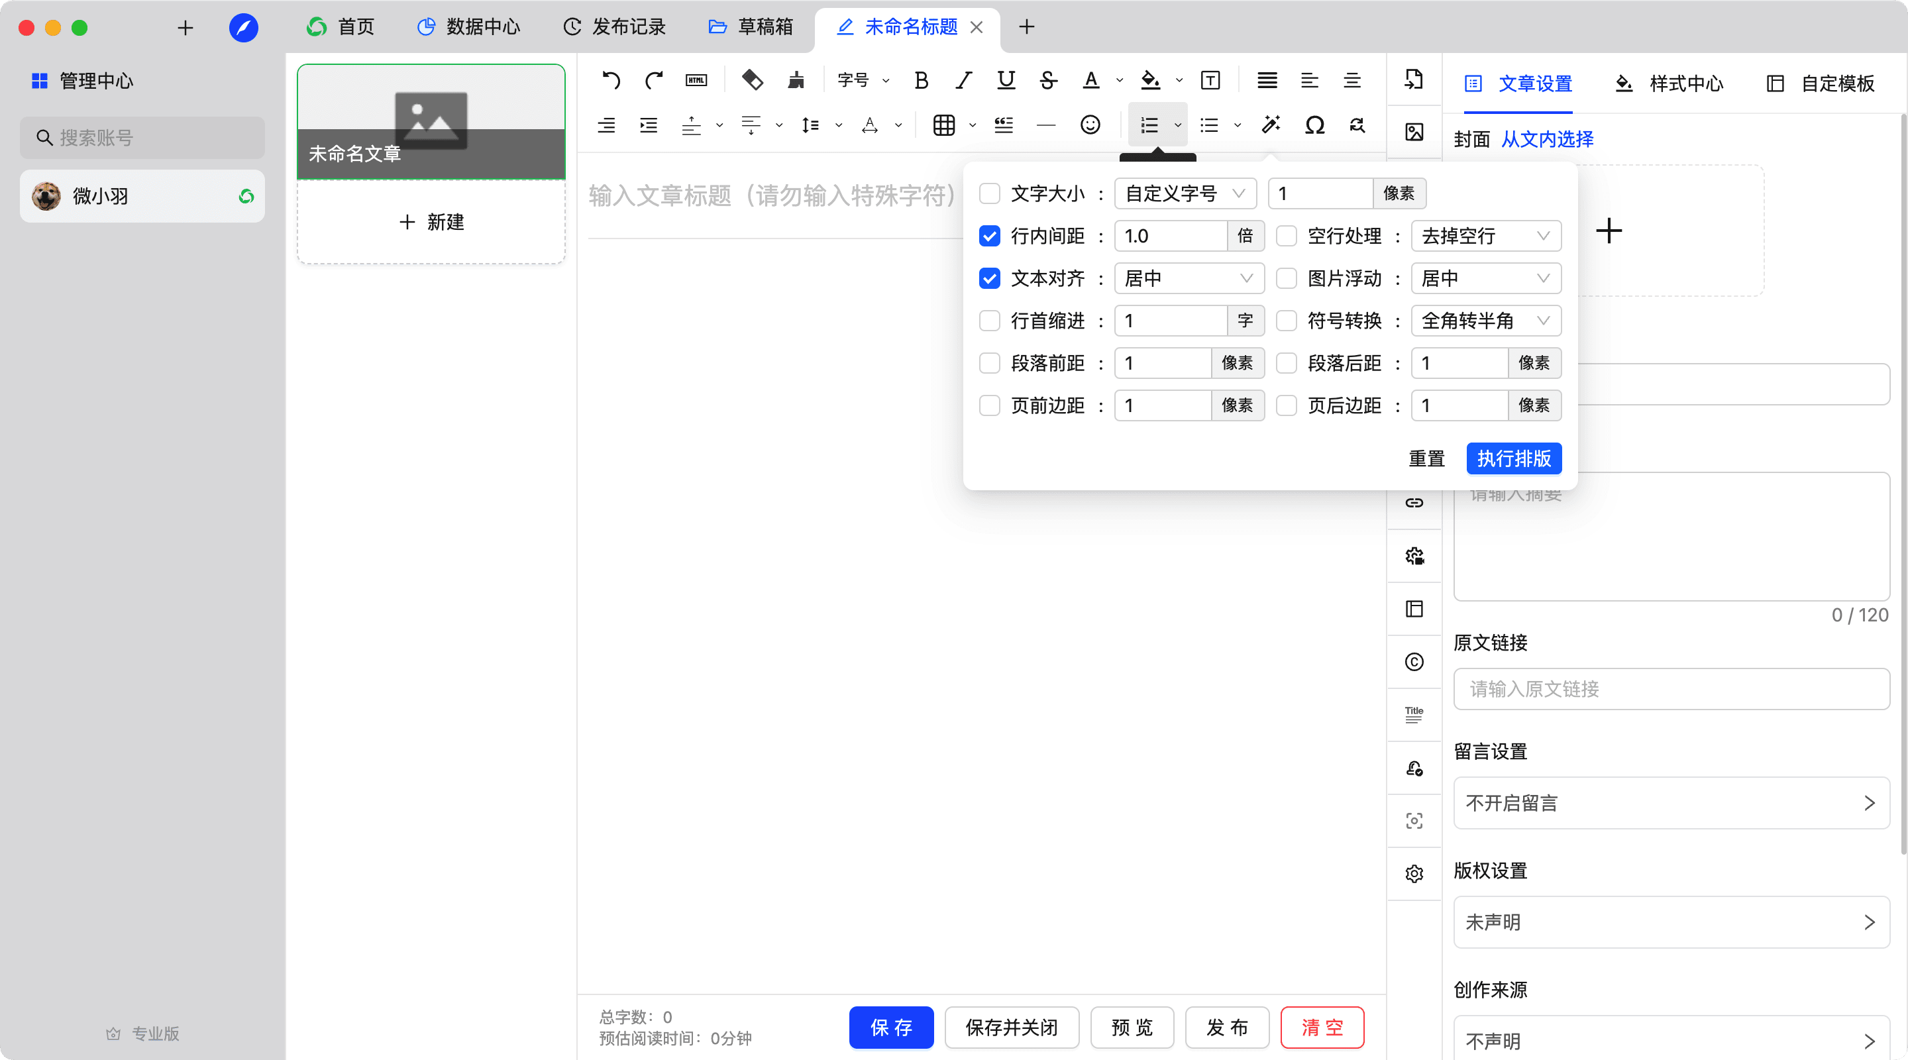Click the eraser clear-format icon
Screen dimensions: 1908x1060
click(753, 80)
